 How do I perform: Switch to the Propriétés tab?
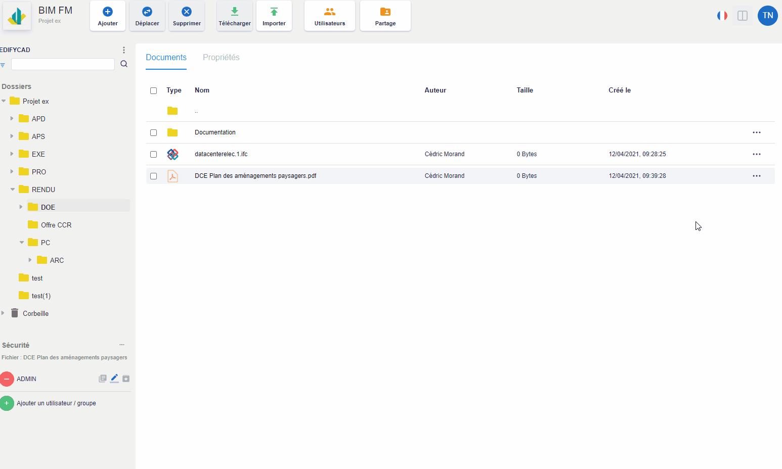(x=221, y=58)
